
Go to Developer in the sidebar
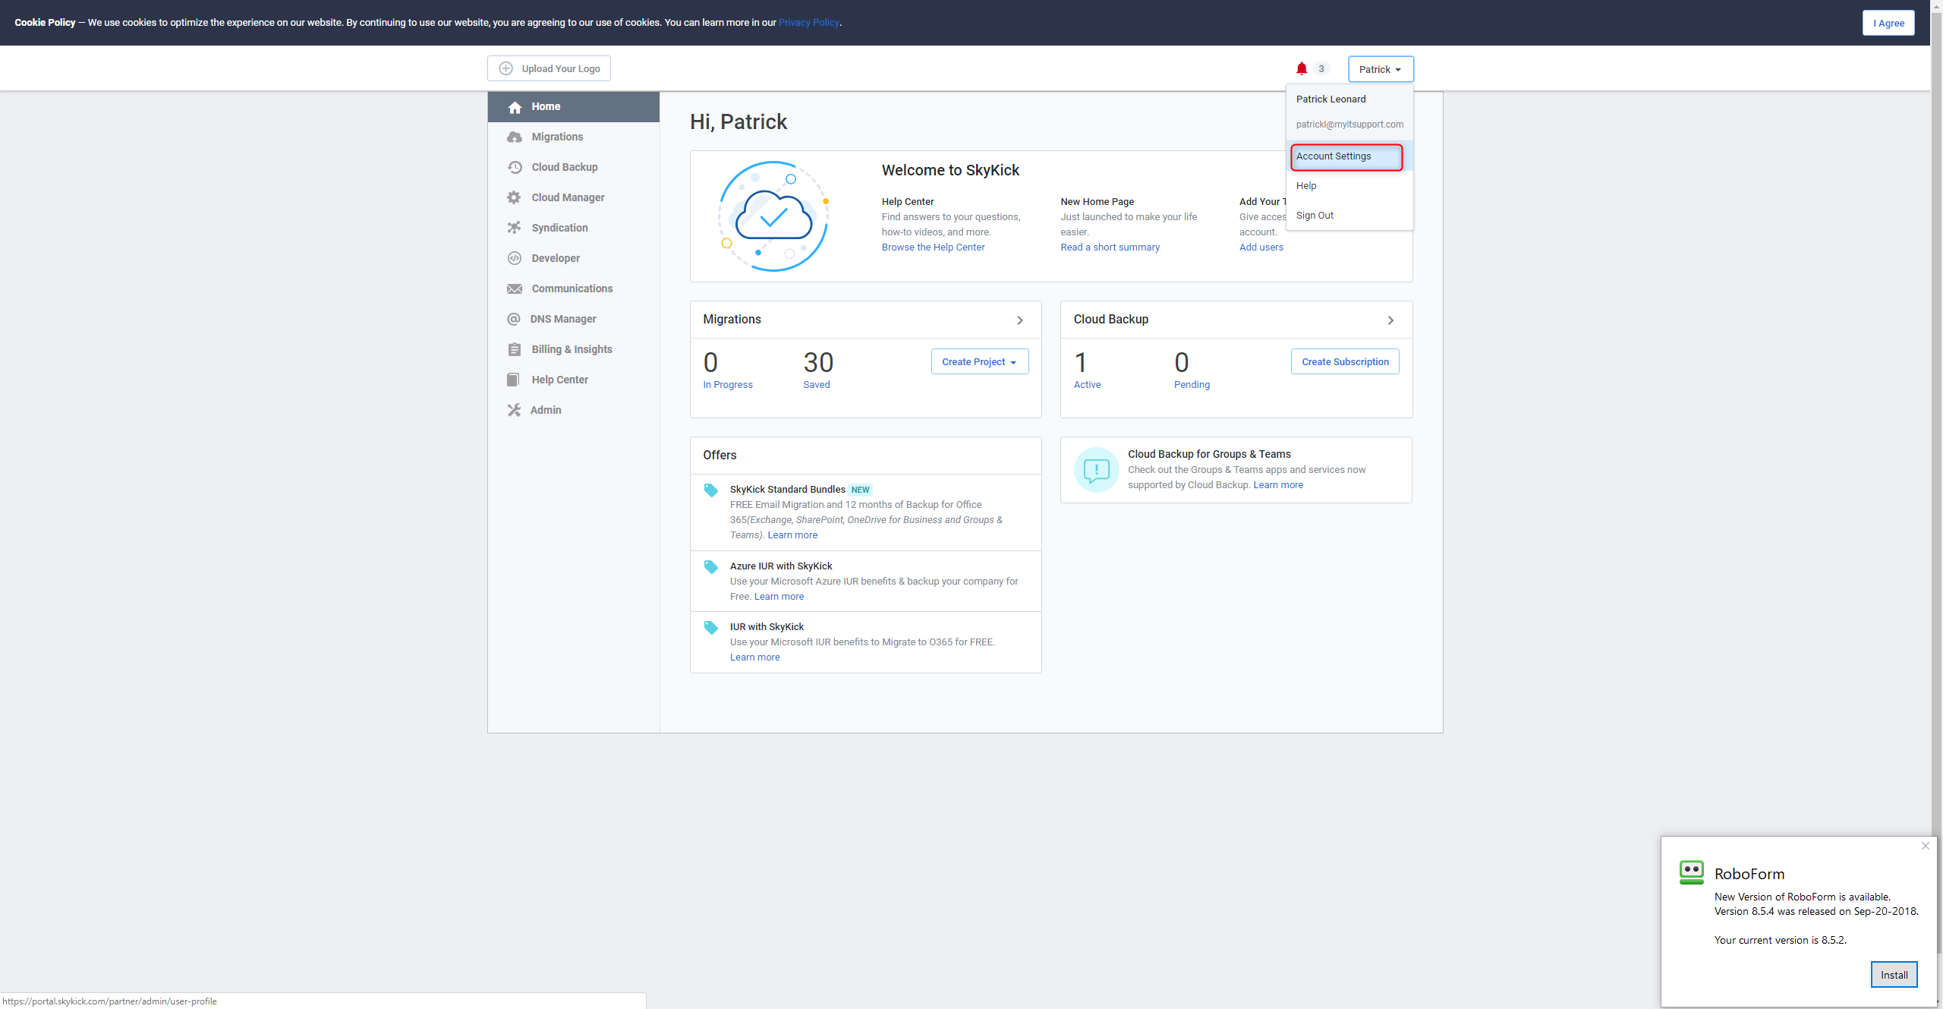coord(573,259)
